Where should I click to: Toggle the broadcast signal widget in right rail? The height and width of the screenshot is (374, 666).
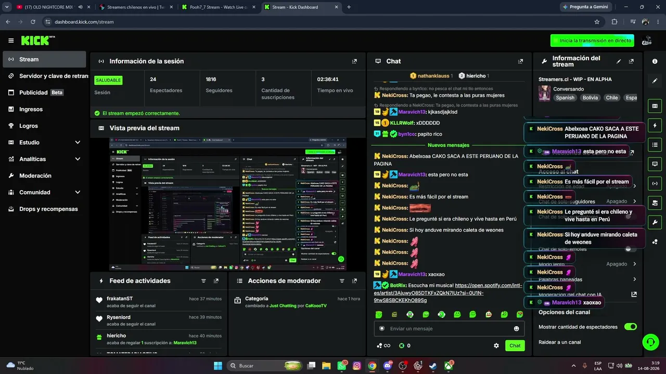[x=655, y=183]
